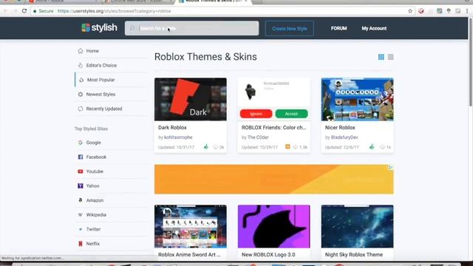Open the FORUM link
Viewport: 473px width, 266px height.
click(x=338, y=28)
